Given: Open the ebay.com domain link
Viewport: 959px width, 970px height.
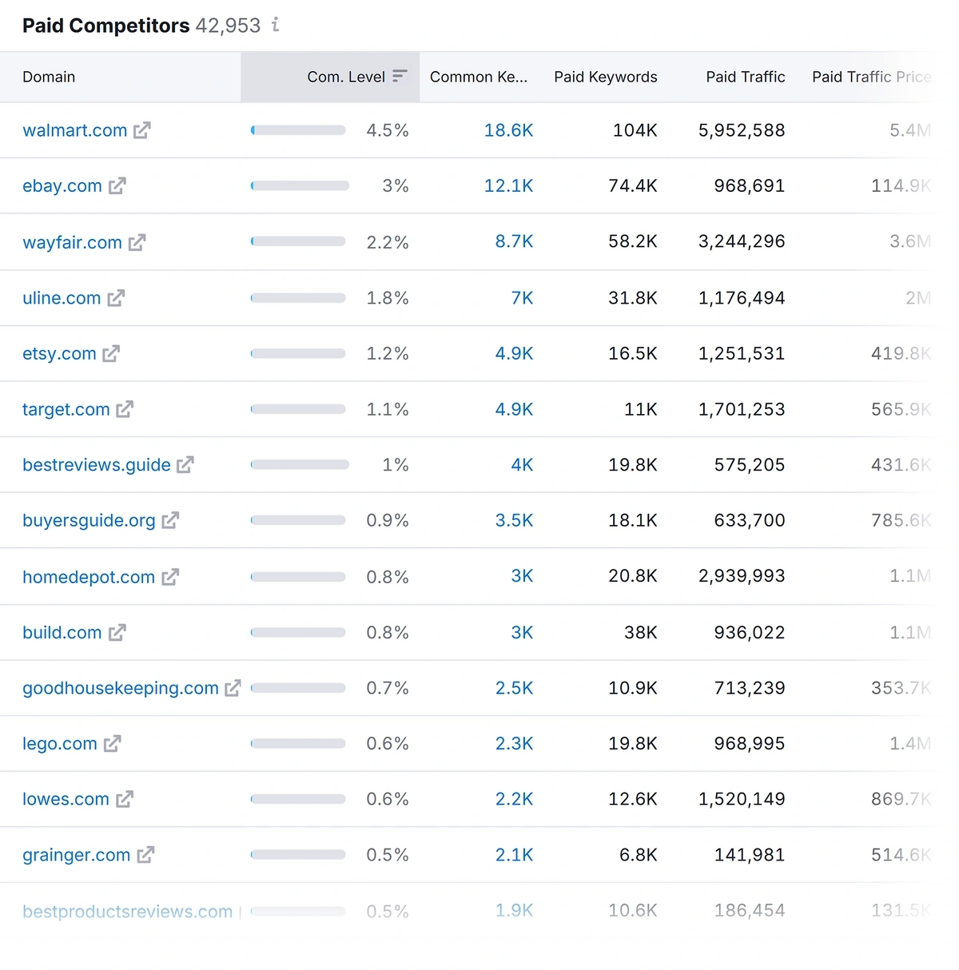Looking at the screenshot, I should tap(62, 186).
